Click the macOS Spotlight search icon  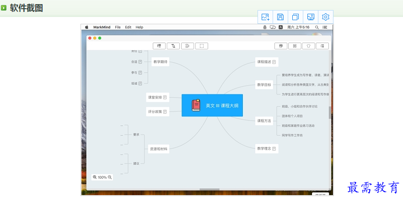pos(317,27)
